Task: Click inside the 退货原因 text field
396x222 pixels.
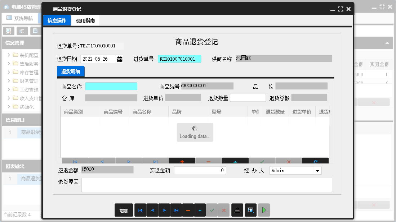Action: [207, 185]
